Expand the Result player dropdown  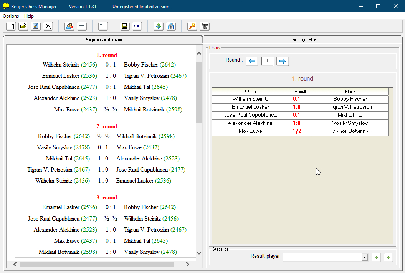pos(365,258)
